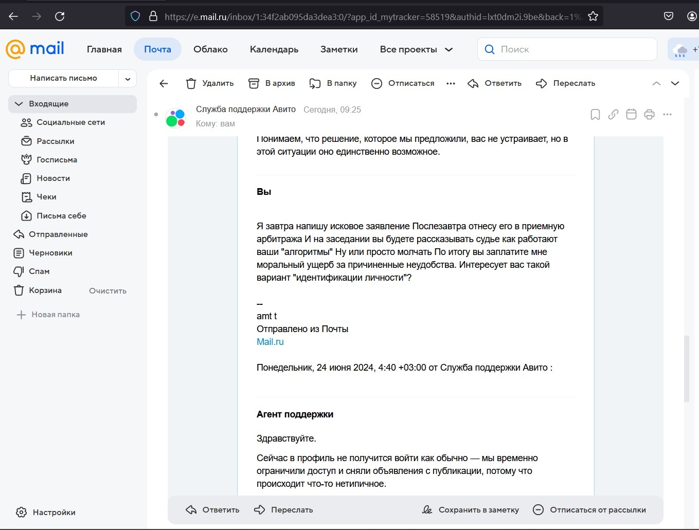The image size is (699, 530).
Task: Go to previous email up chevron
Action: coord(656,83)
